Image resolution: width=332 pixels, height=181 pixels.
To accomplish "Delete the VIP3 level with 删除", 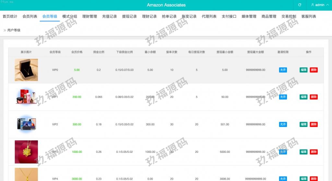I will pos(314,152).
